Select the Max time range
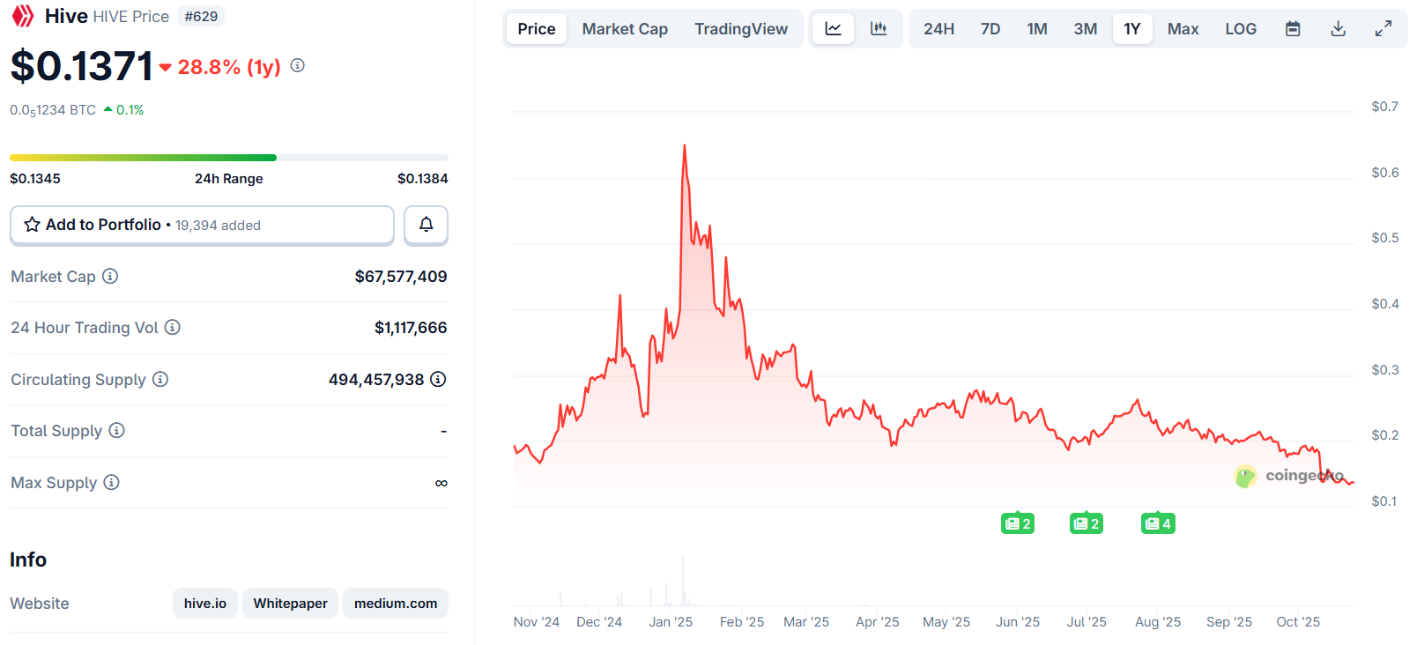Viewport: 1424px width, 645px height. tap(1183, 29)
